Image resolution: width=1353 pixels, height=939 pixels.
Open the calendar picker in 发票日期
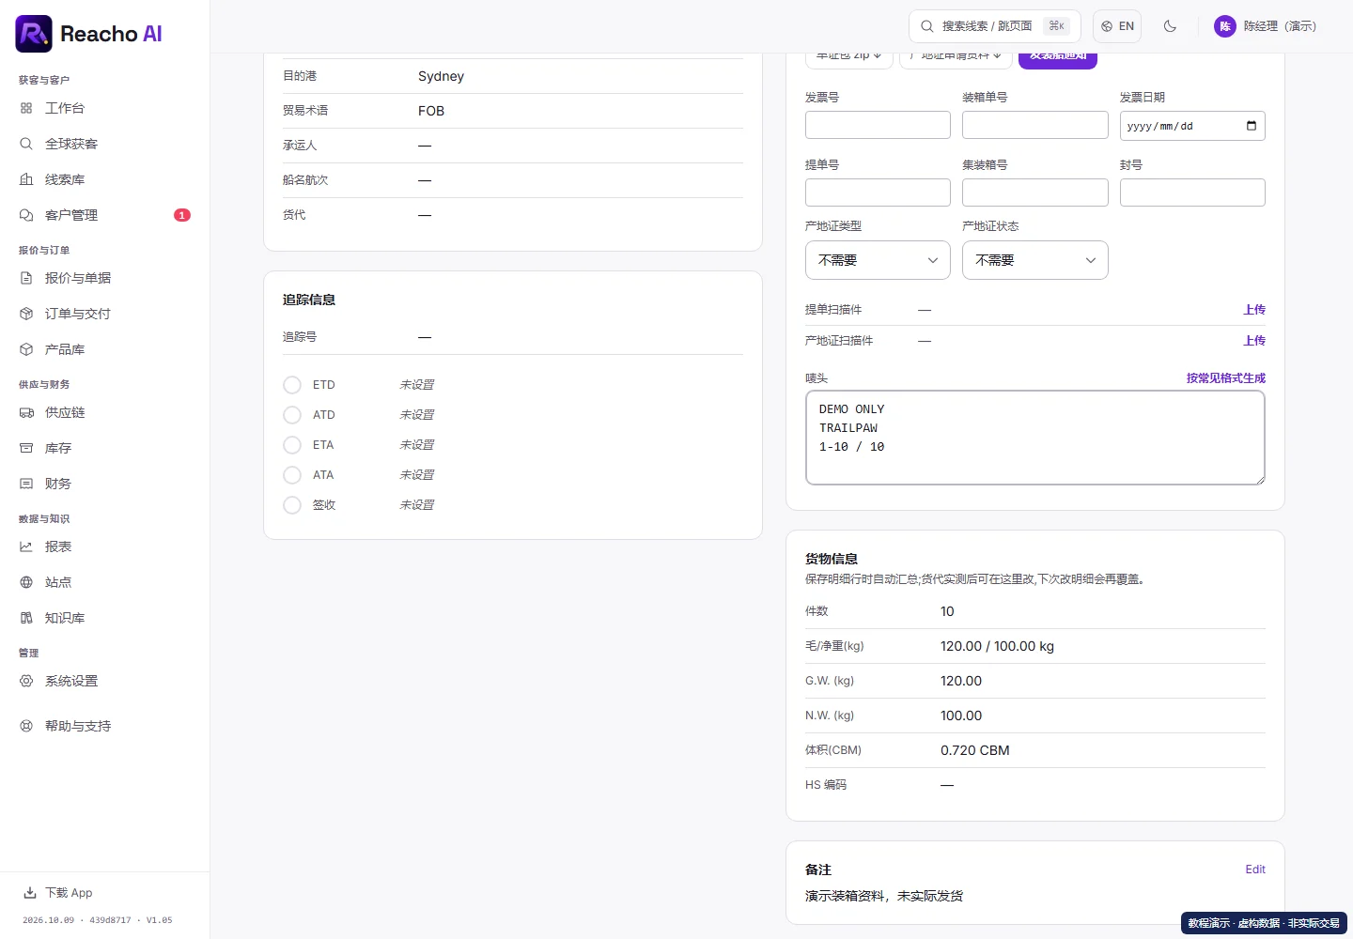point(1252,126)
